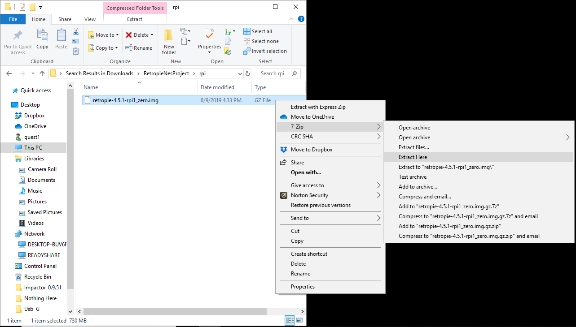
Task: Switch to the Share tab
Action: [65, 19]
